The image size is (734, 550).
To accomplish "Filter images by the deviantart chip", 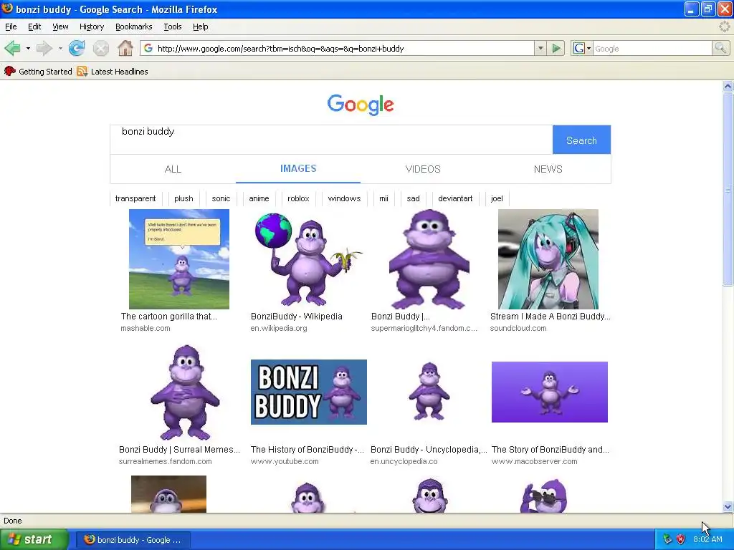I will [455, 198].
